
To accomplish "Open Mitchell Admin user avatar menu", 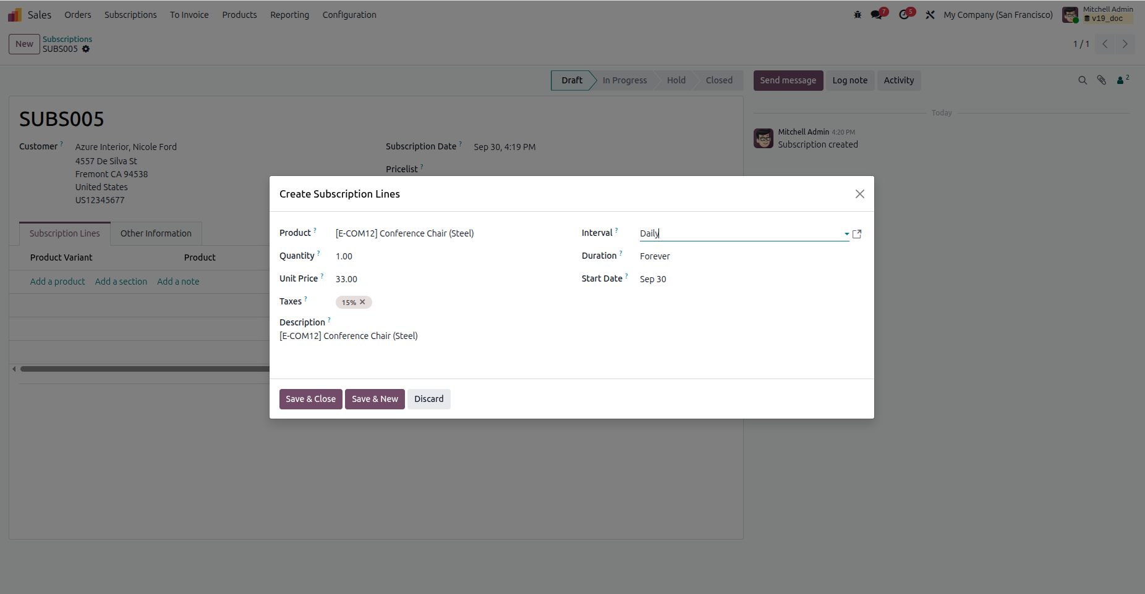I will (x=1070, y=15).
